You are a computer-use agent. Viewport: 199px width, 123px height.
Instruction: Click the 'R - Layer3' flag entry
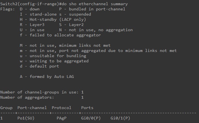click(32, 25)
